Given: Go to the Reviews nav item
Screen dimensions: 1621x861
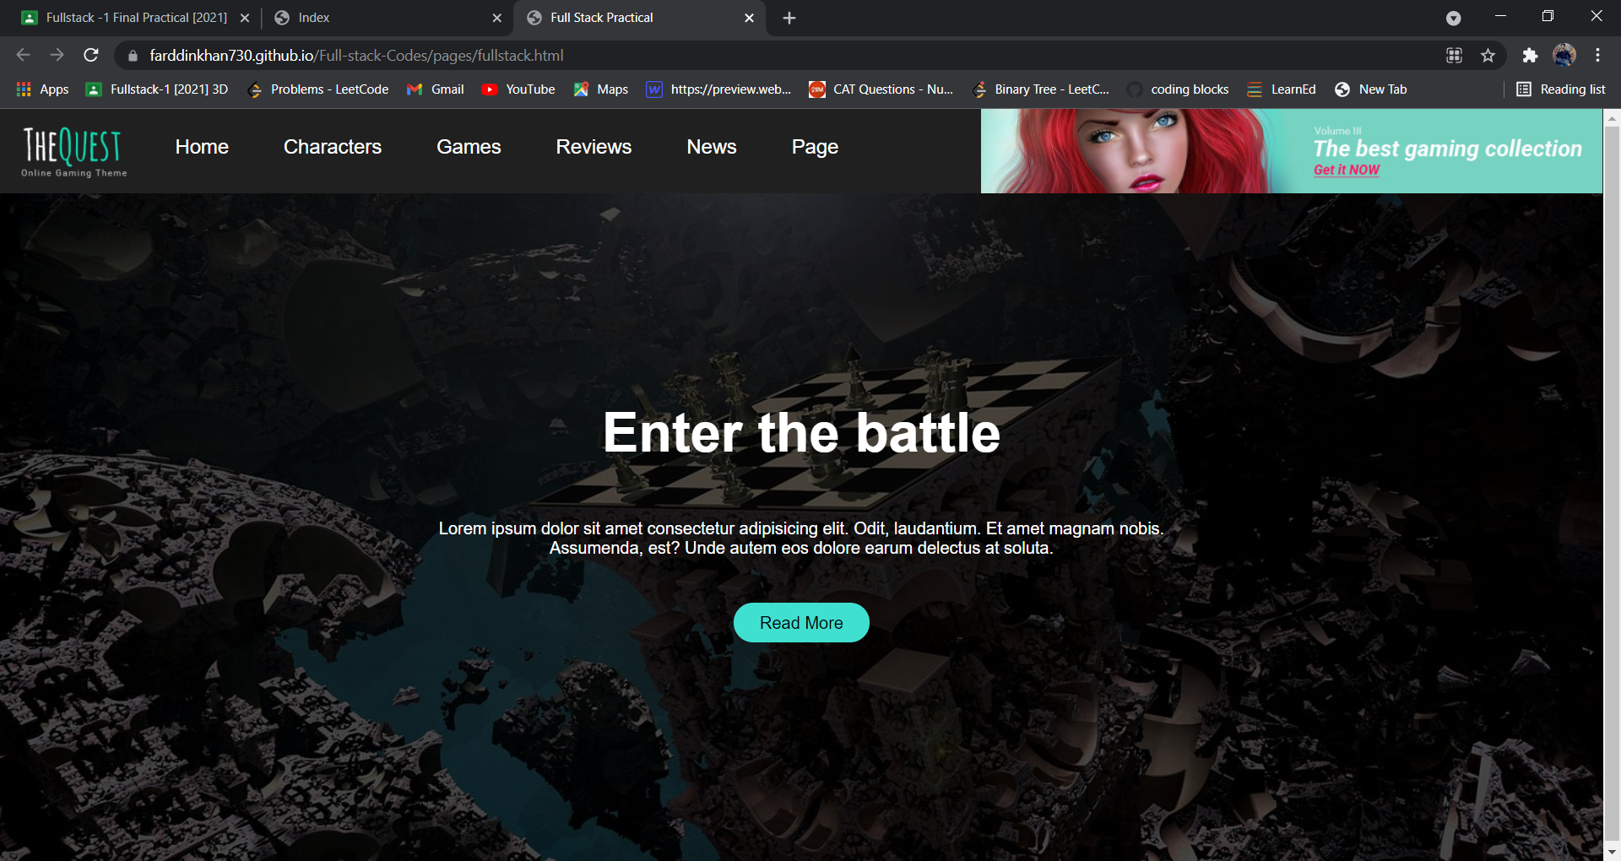Looking at the screenshot, I should pyautogui.click(x=594, y=147).
